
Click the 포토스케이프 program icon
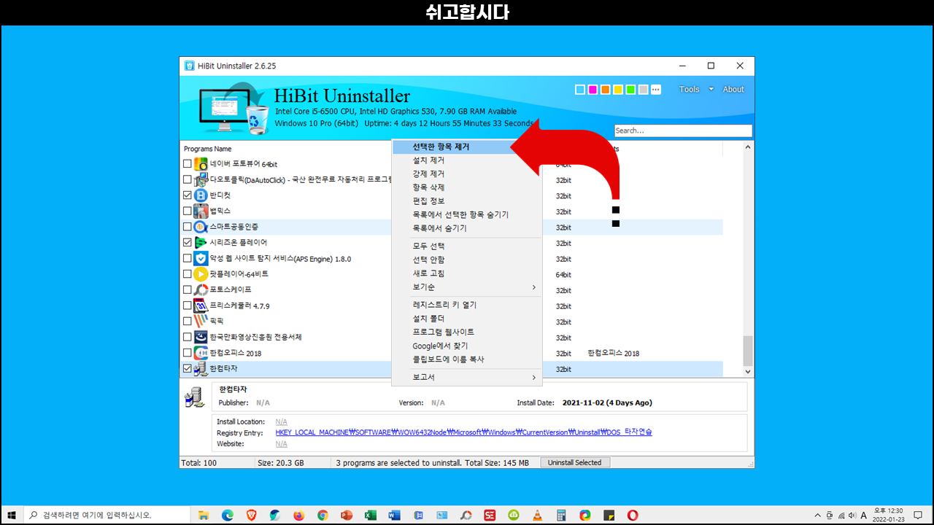201,290
